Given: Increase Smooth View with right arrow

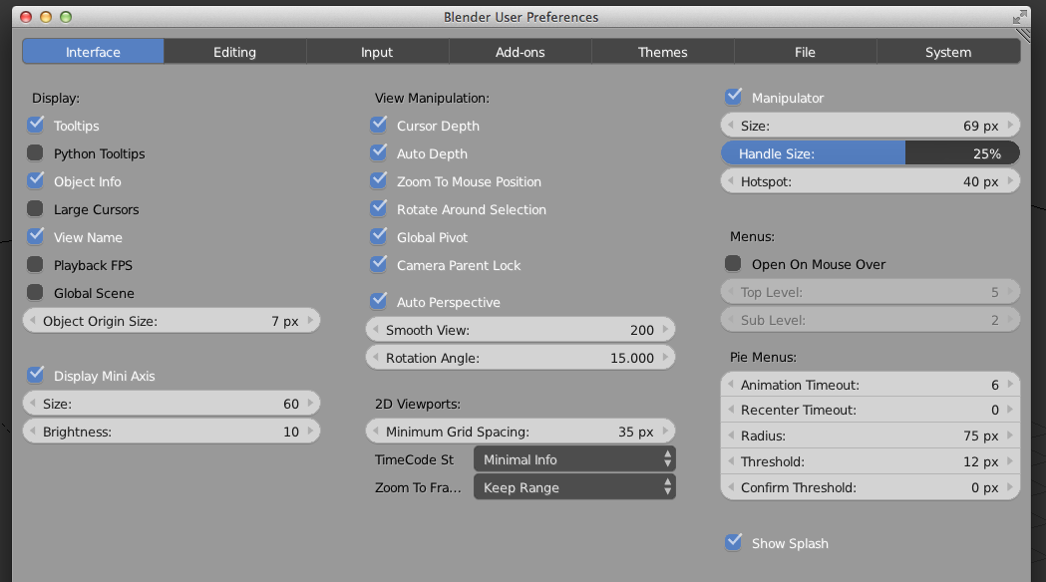Looking at the screenshot, I should click(x=665, y=329).
